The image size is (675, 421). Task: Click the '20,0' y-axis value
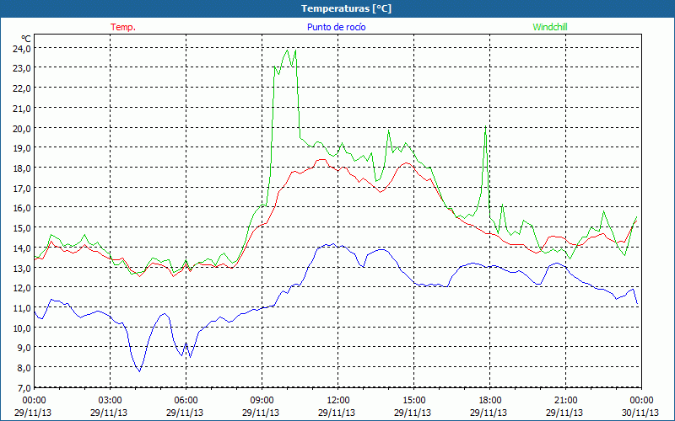point(21,129)
